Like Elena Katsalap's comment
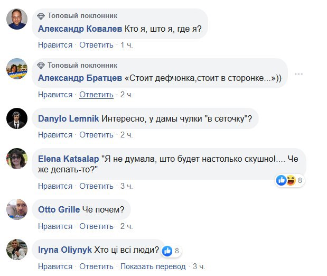This screenshot has width=327, height=276. [x=55, y=186]
